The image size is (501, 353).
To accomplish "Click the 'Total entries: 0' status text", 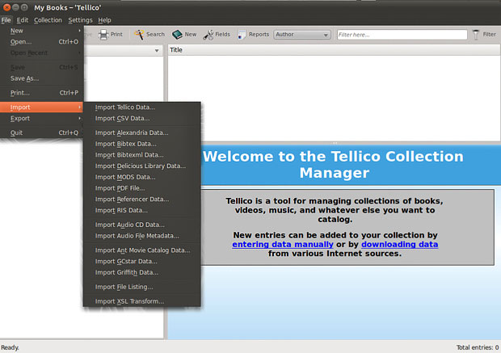I will point(478,347).
